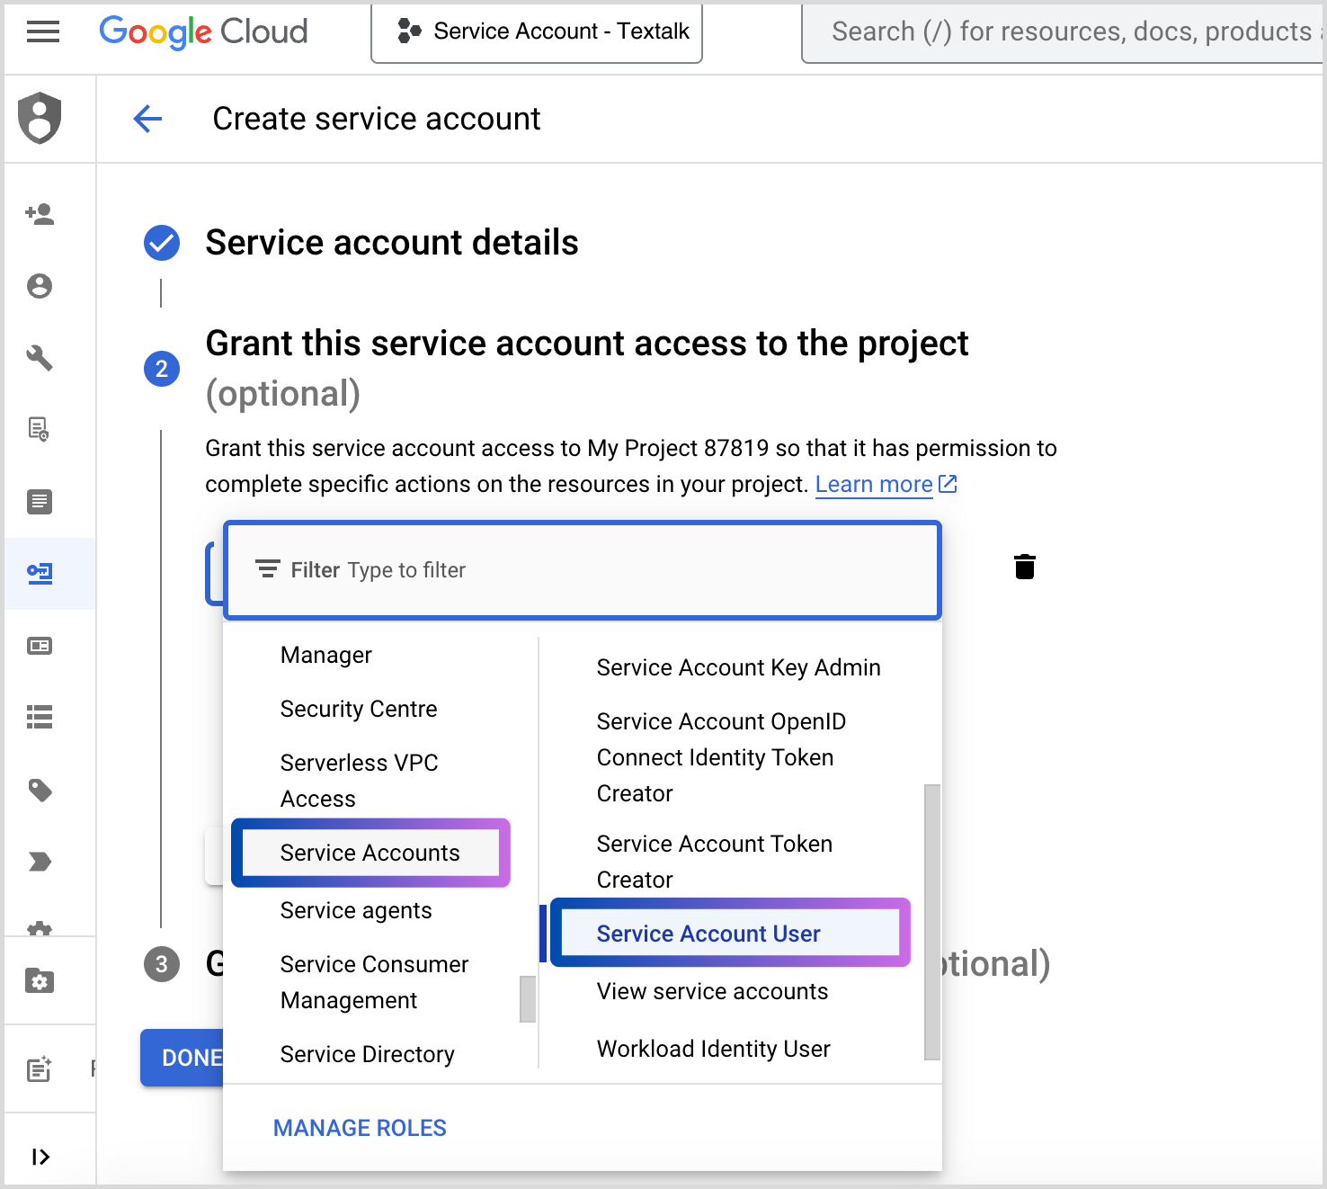Select the Service Accounts role category
The image size is (1327, 1189).
point(370,853)
